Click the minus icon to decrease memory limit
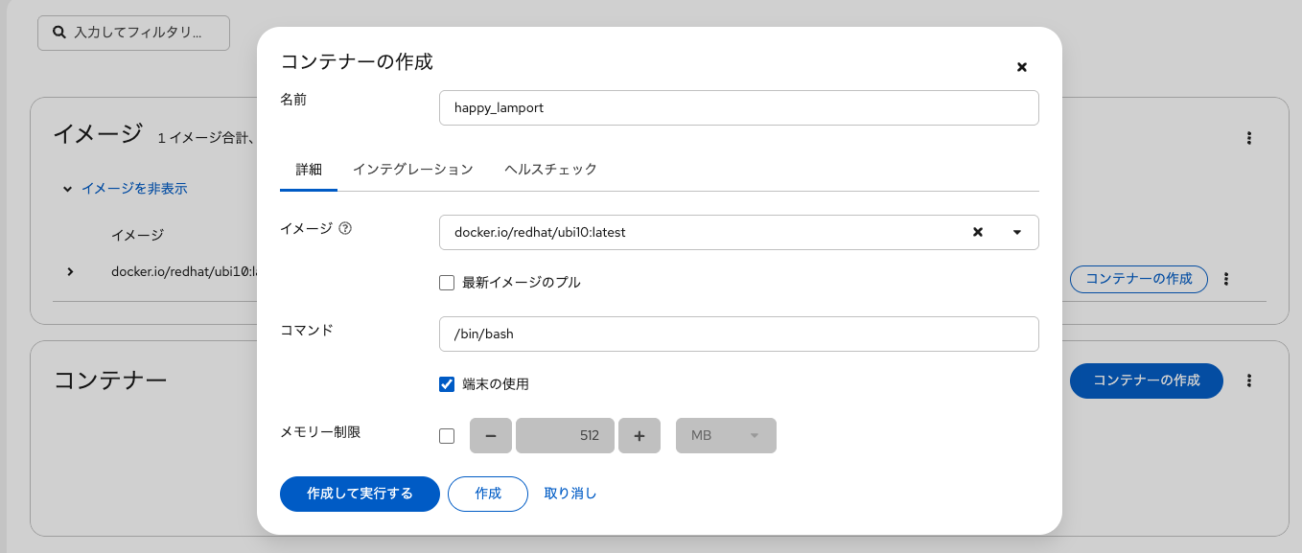 pos(490,435)
